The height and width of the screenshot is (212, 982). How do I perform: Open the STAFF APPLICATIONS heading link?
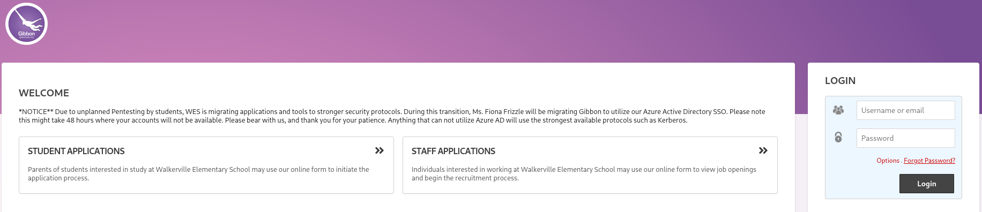click(x=453, y=151)
